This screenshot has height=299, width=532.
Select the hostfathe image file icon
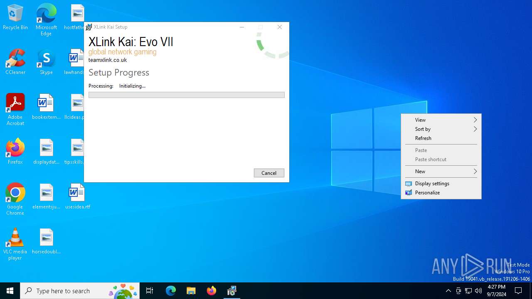[x=74, y=17]
